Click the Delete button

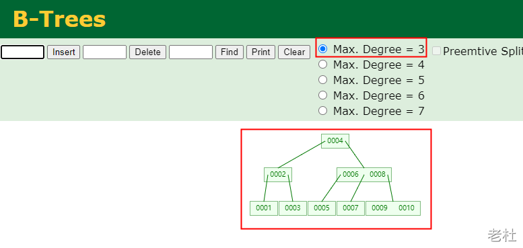point(147,52)
